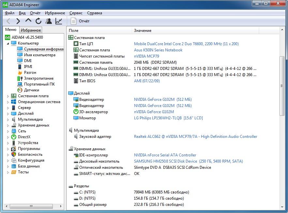Click the Тесты tree icon

pos(14,172)
